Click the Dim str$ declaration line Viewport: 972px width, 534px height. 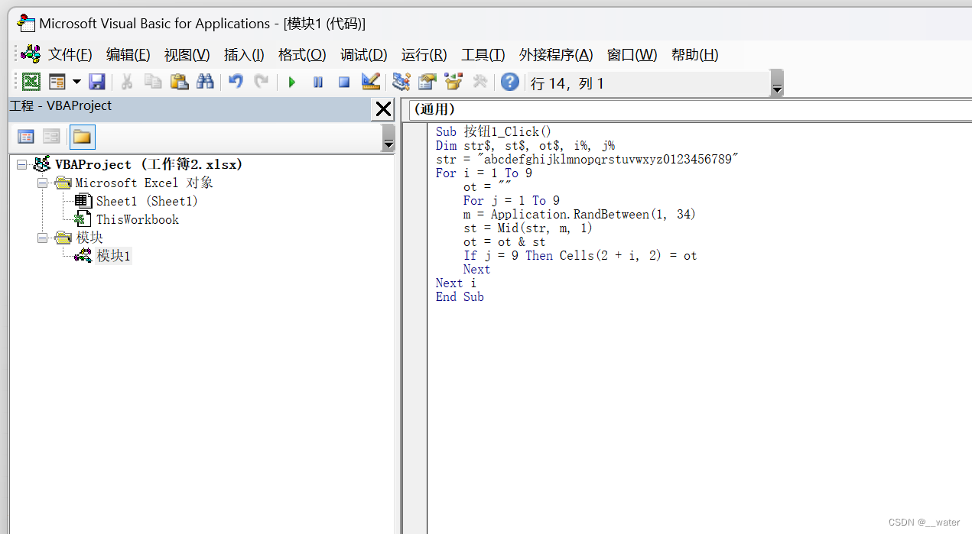pos(525,145)
